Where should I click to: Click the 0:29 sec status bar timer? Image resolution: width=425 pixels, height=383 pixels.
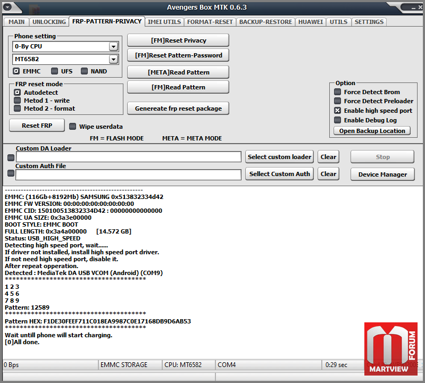pos(343,365)
